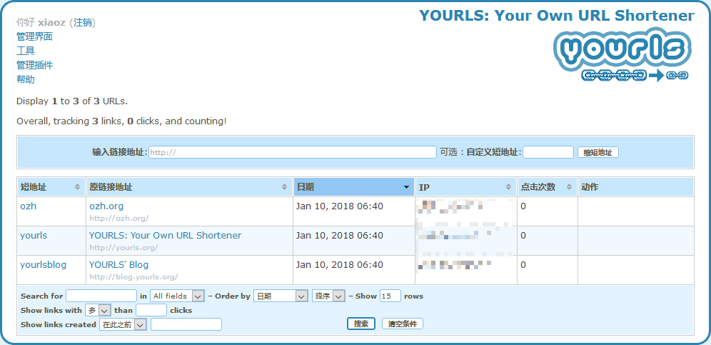Focus the 输入链接地址 URL input field
This screenshot has width=711, height=345.
click(292, 153)
